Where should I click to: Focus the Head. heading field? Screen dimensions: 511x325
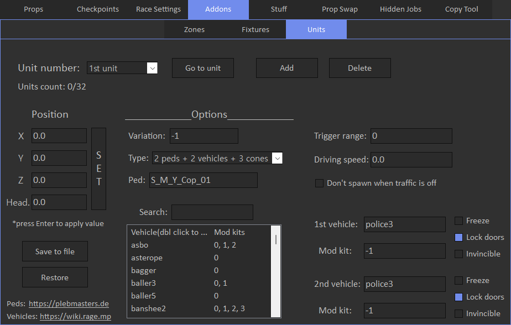(59, 202)
